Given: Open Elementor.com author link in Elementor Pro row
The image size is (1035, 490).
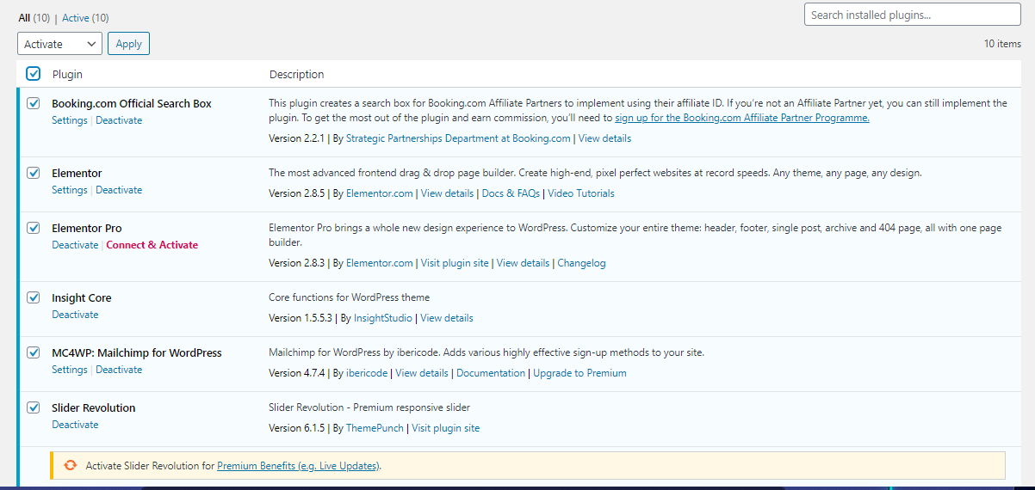Looking at the screenshot, I should pos(380,263).
